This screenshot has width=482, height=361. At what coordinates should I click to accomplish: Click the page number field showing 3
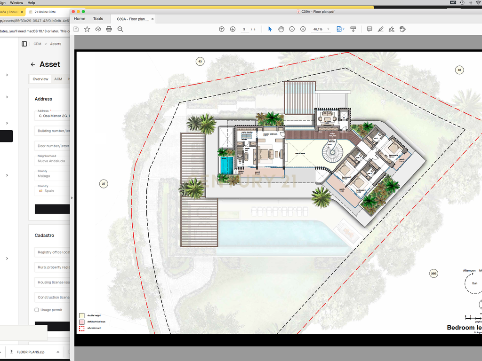pos(244,30)
